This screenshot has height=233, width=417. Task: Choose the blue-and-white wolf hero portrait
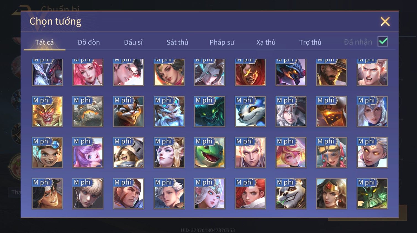point(250,112)
